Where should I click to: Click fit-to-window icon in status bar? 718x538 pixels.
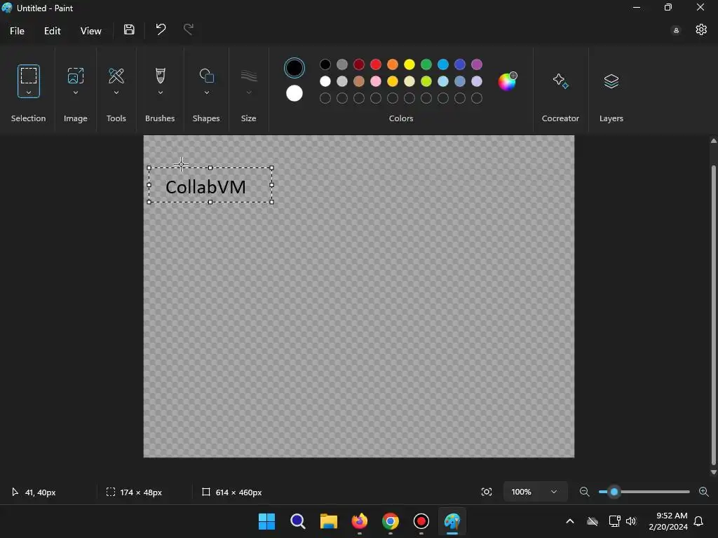click(487, 492)
